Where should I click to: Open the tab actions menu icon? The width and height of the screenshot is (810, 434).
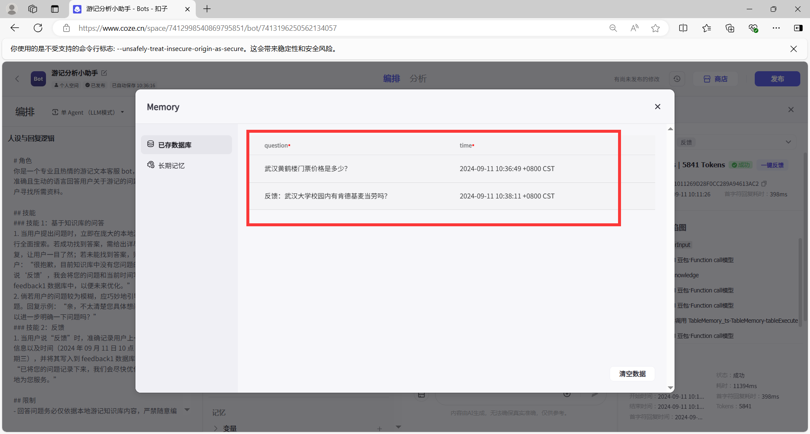pos(55,9)
